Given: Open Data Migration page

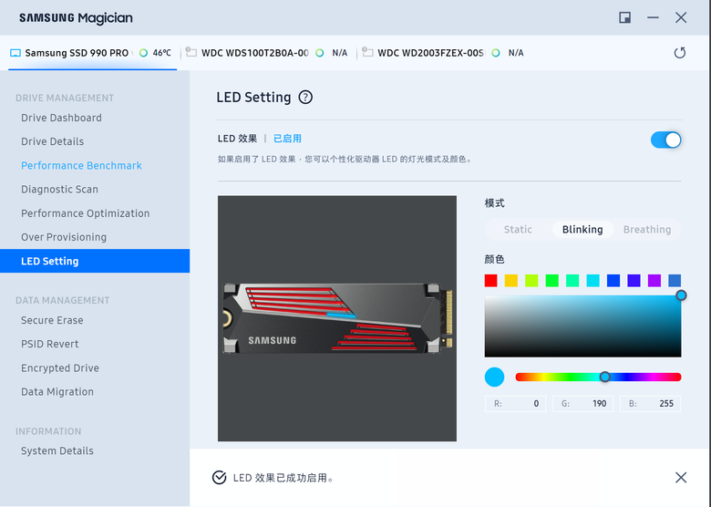Looking at the screenshot, I should pyautogui.click(x=57, y=392).
